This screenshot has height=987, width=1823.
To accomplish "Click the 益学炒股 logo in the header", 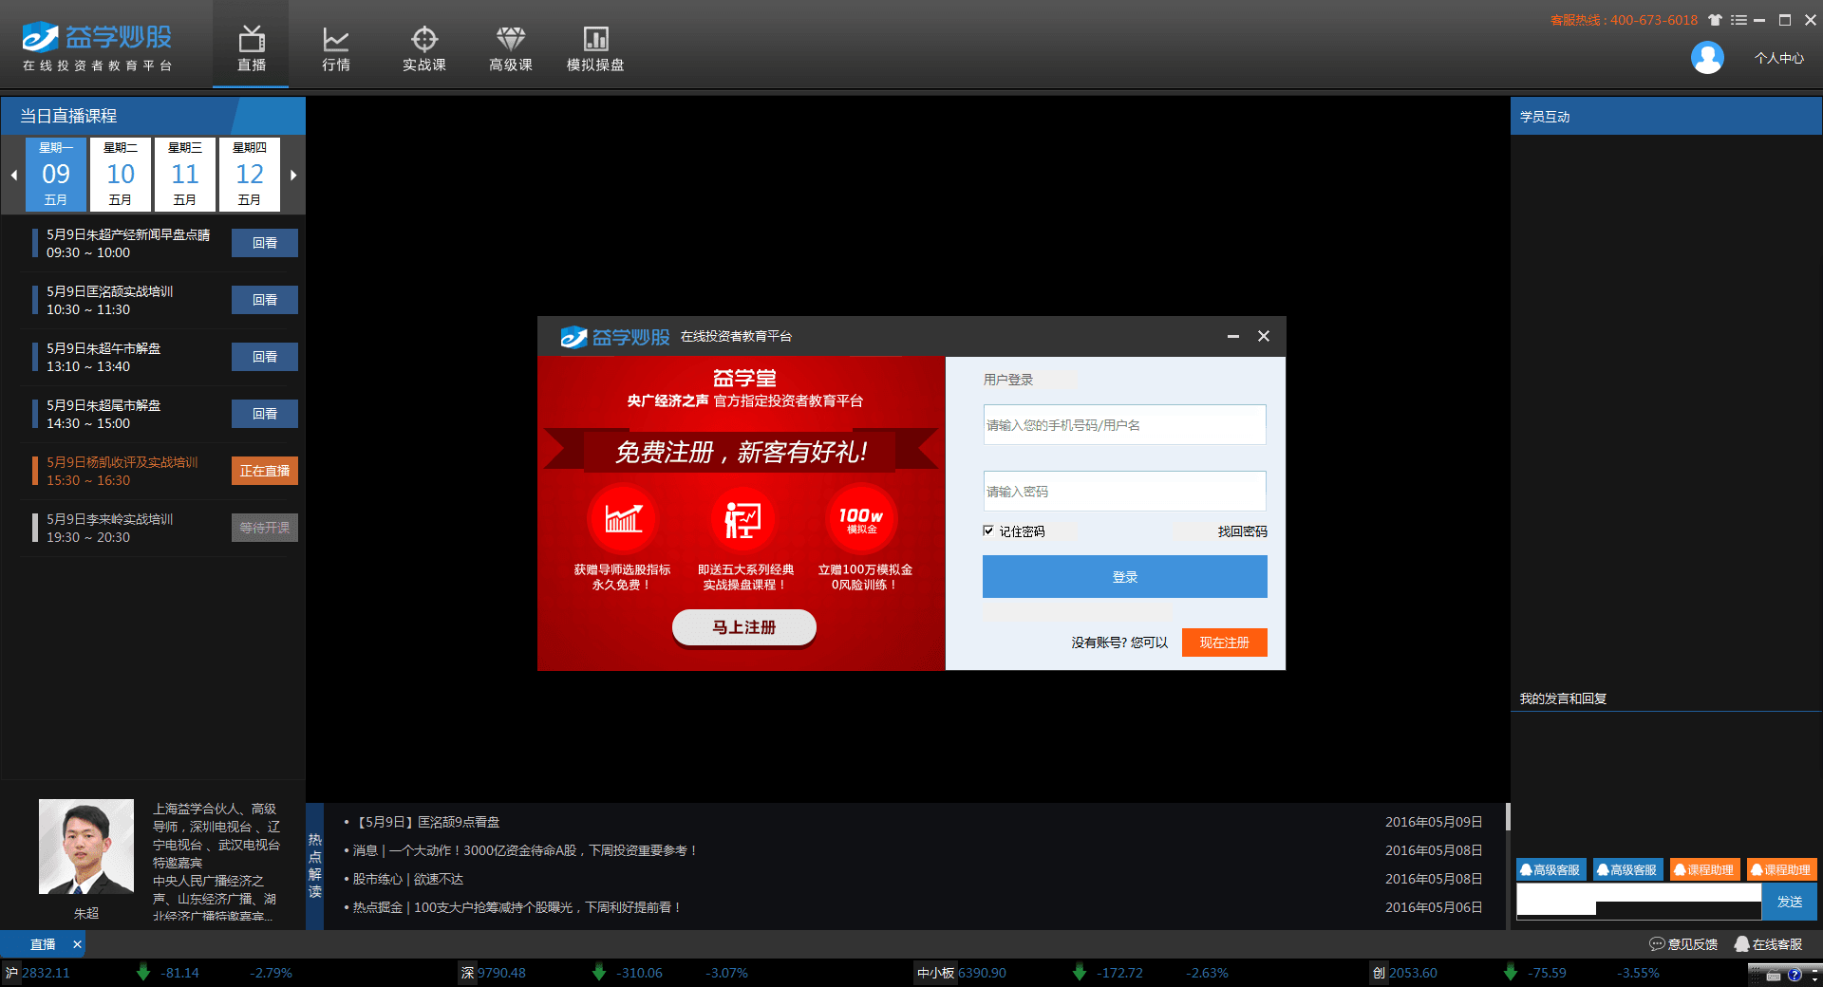I will pos(97,47).
